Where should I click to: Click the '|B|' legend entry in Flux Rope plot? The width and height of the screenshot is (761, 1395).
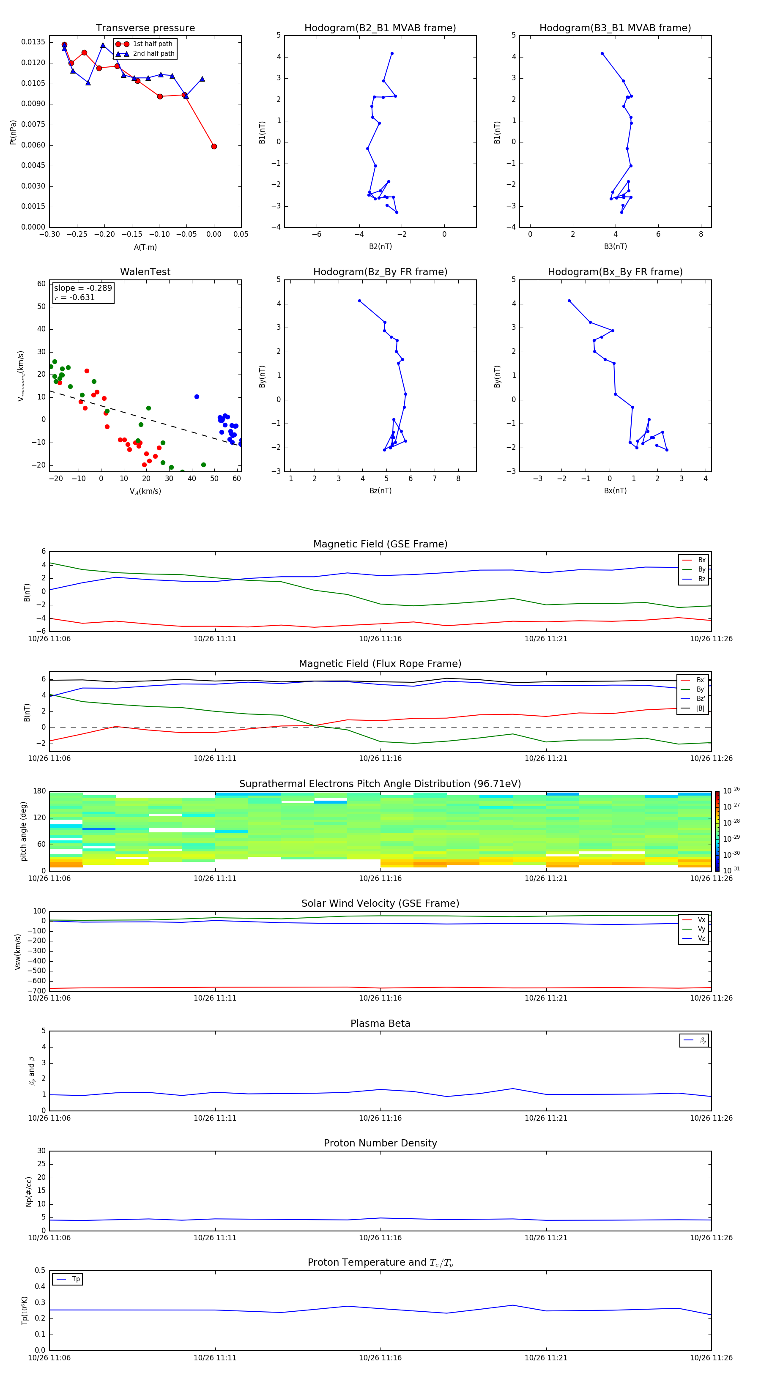693,708
